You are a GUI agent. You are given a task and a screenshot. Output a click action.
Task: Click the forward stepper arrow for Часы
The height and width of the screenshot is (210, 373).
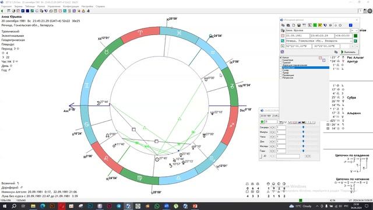(273, 137)
